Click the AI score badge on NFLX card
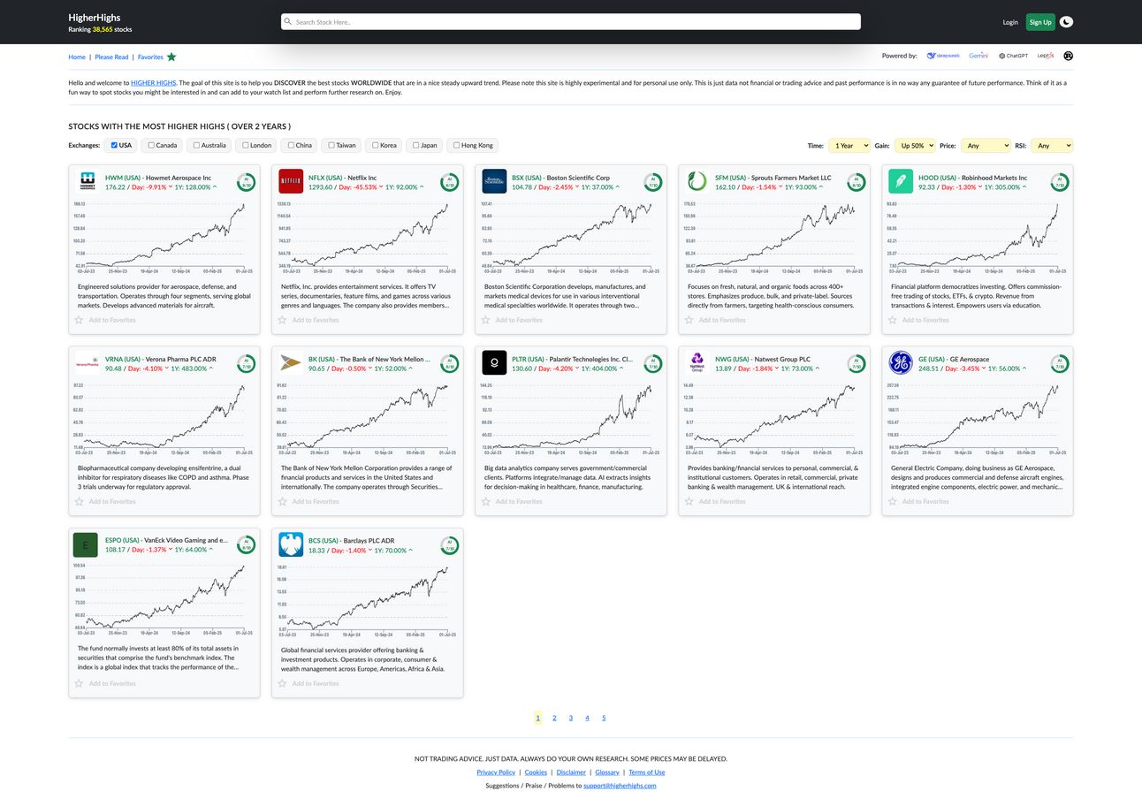The width and height of the screenshot is (1142, 806). click(x=449, y=182)
